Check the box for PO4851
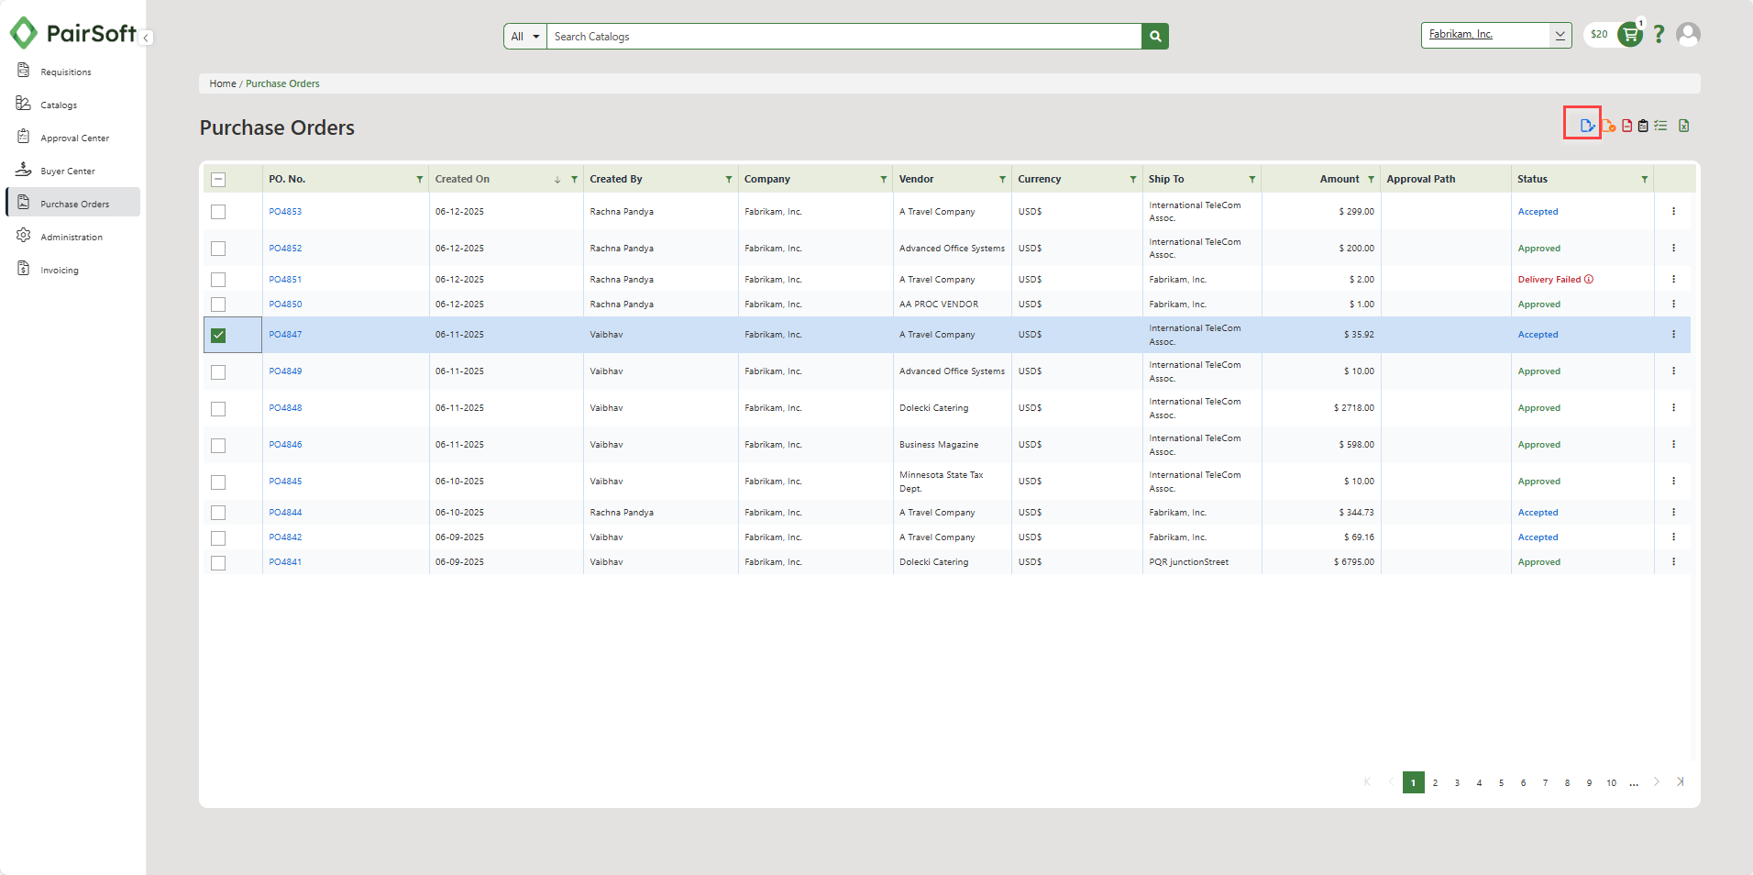1753x875 pixels. tap(218, 280)
